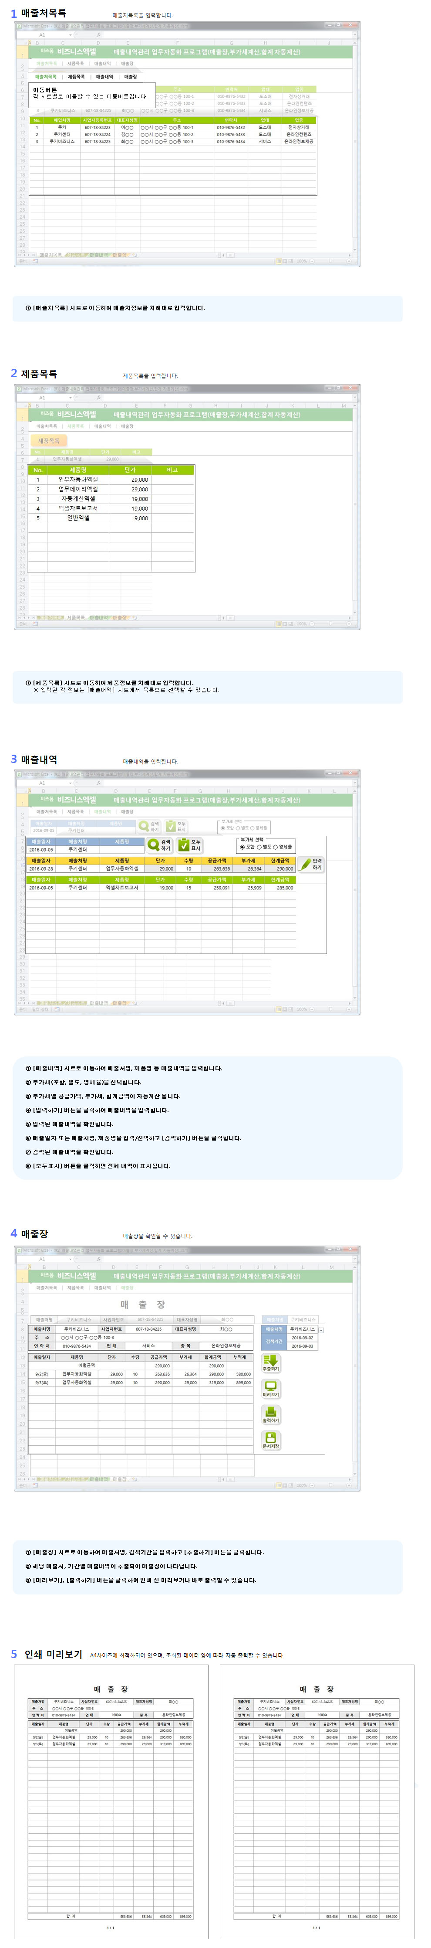Click Name Box A1 in first Excel window
This screenshot has width=431, height=1948.
(x=42, y=35)
